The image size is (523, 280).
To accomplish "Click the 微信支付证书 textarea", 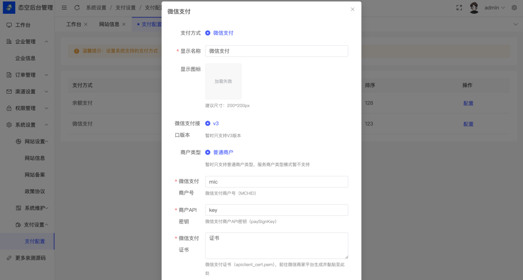I will tap(276, 245).
